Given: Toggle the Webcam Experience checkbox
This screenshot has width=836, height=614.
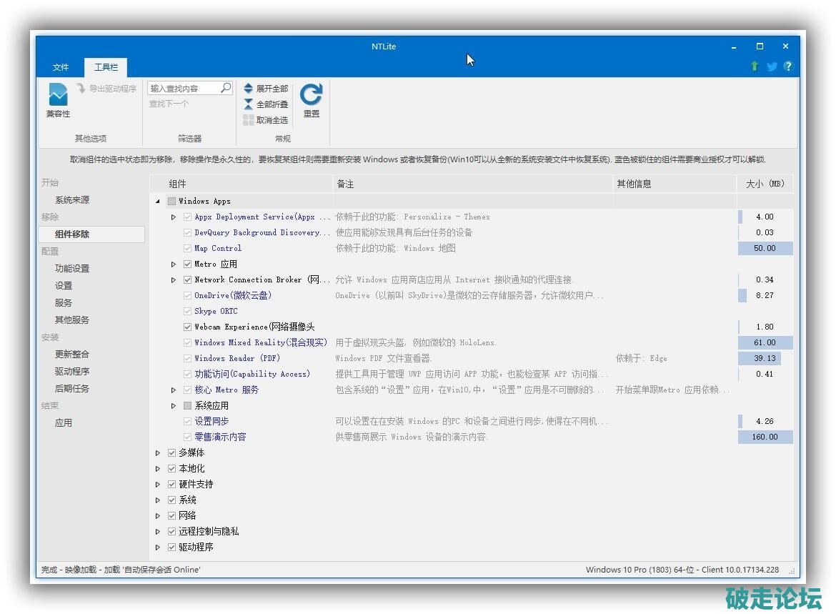Looking at the screenshot, I should point(187,327).
